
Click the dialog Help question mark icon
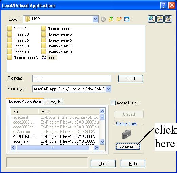(164, 5)
